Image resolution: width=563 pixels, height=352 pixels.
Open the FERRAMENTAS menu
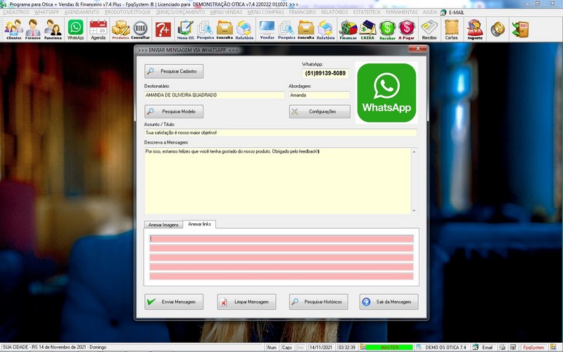coord(402,12)
